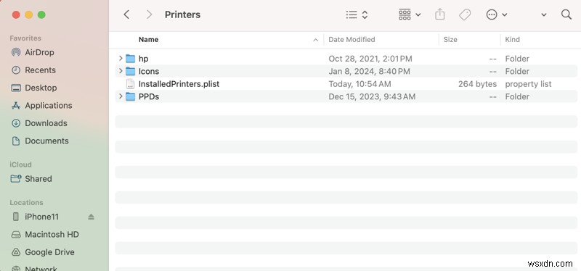Screen dimensions: 581x271
Task: Open the group-by grid icon menu
Action: [x=410, y=14]
